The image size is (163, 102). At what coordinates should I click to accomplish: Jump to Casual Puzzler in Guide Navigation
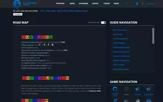click(119, 43)
